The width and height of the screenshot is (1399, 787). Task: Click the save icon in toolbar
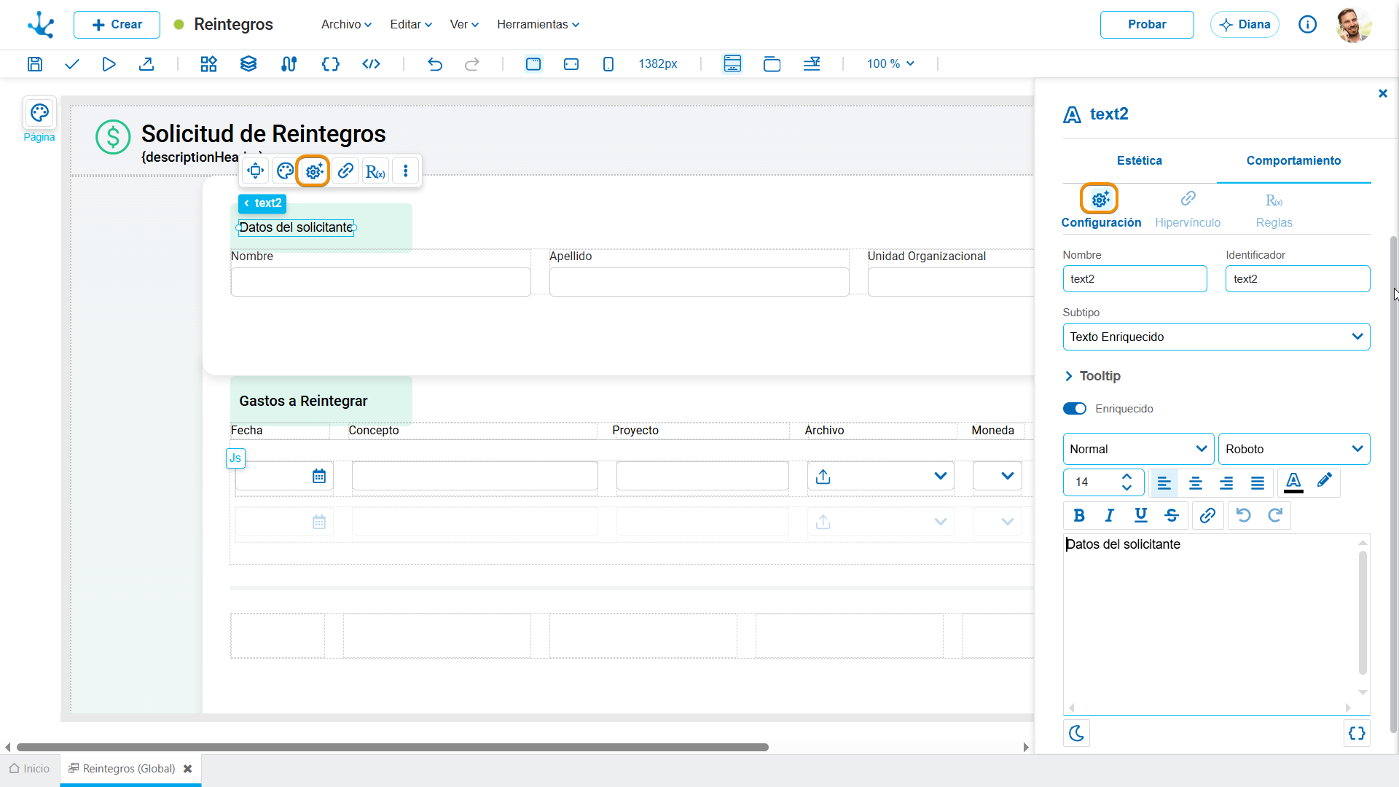(35, 64)
